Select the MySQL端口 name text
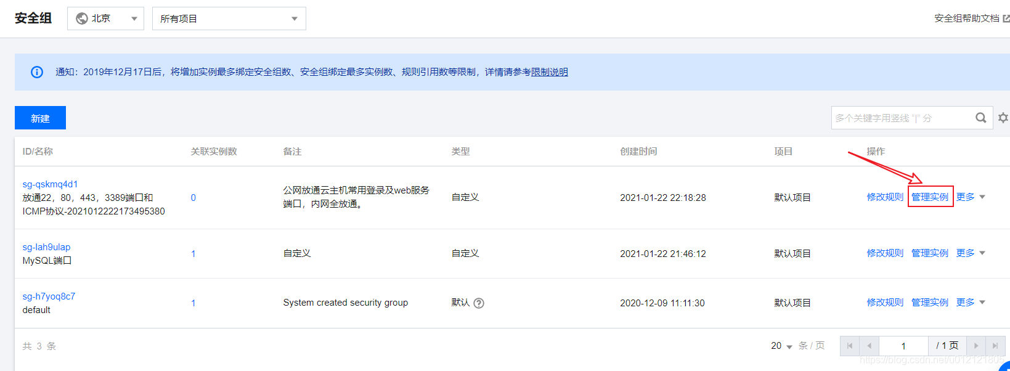The width and height of the screenshot is (1010, 371). pos(47,261)
